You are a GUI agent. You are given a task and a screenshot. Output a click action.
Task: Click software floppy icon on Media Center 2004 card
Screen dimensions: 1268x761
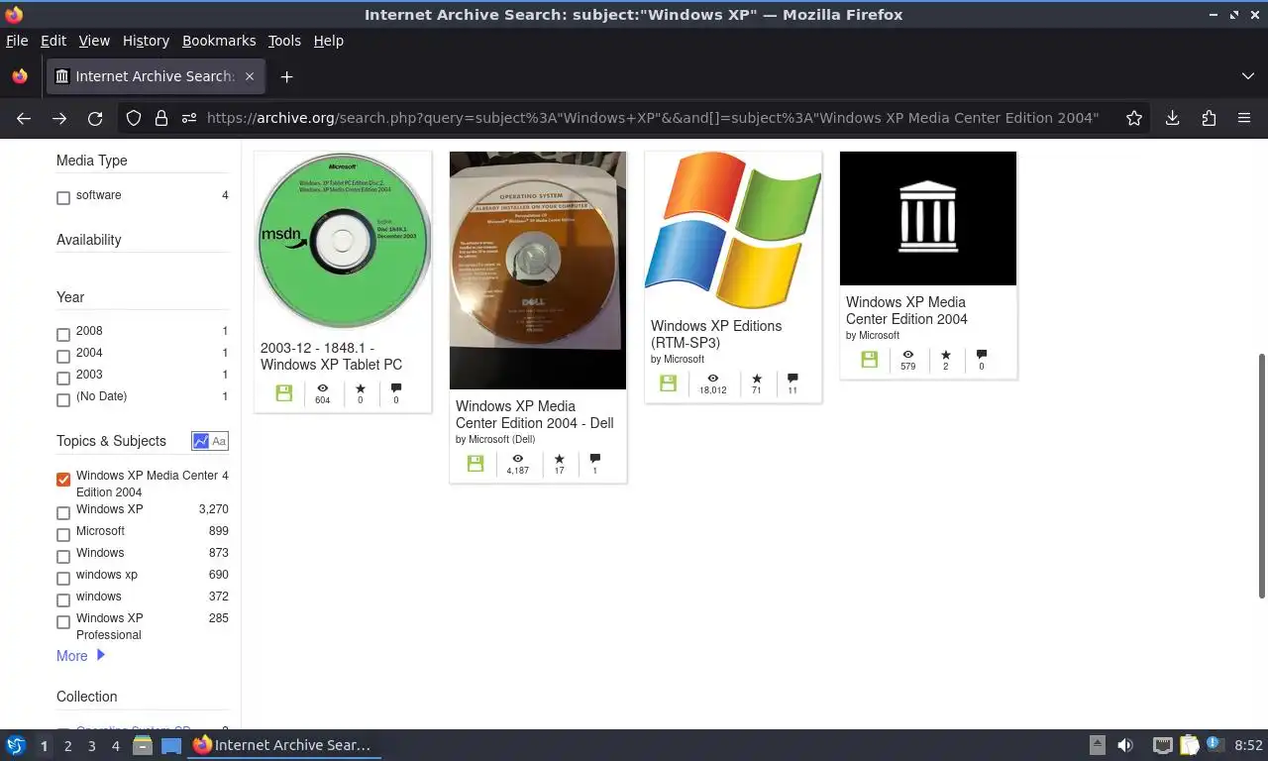coord(870,360)
